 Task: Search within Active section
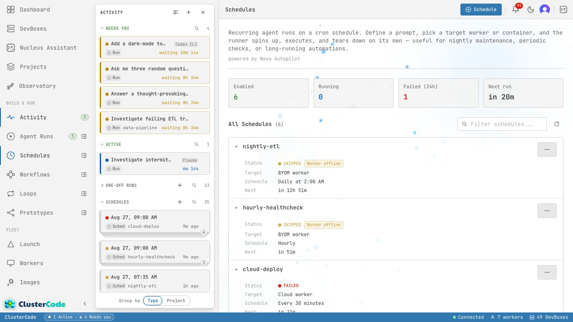tap(197, 144)
